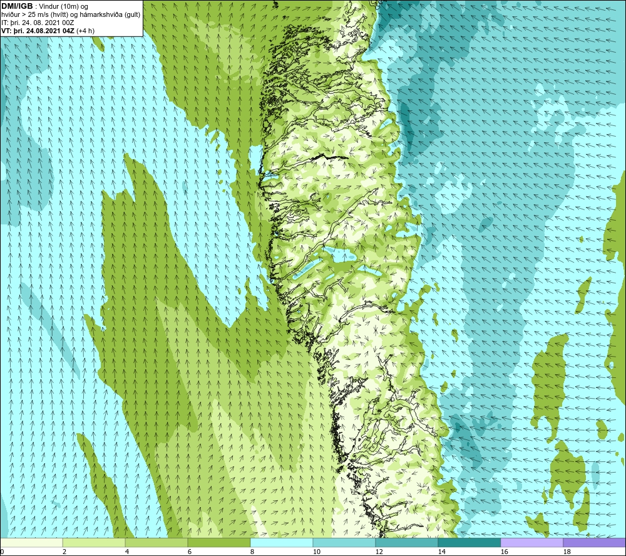
Task: Click the pale yellow 0–2 legend swatch
Action: [x=31, y=542]
